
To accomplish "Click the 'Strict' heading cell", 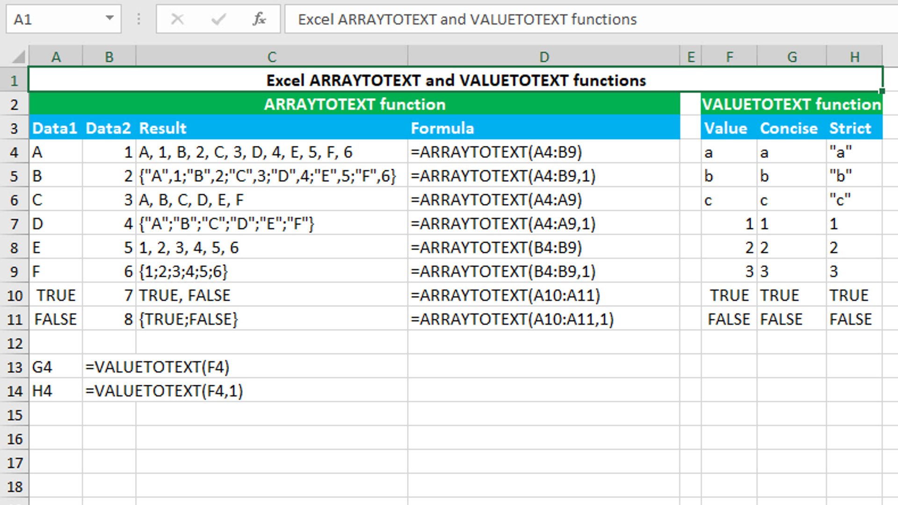I will pyautogui.click(x=855, y=128).
